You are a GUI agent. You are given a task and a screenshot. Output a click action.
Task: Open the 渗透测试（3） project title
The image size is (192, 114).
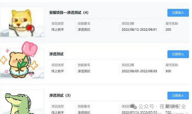click(60, 95)
